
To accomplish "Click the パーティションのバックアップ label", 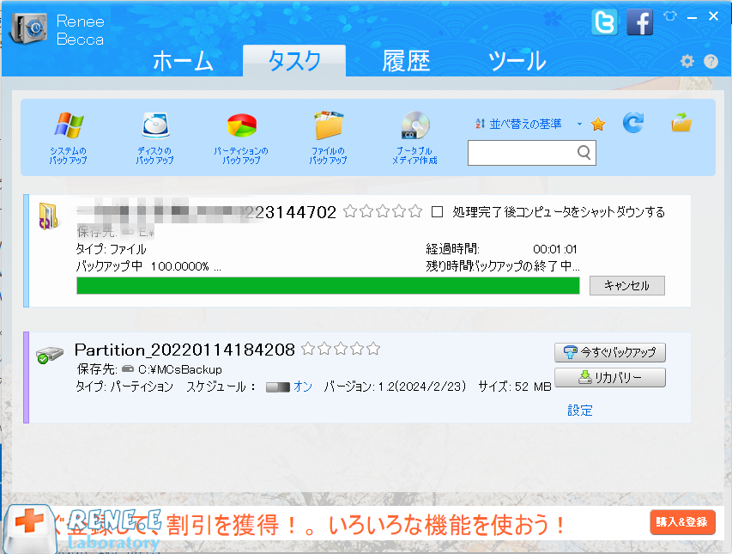I will (241, 155).
